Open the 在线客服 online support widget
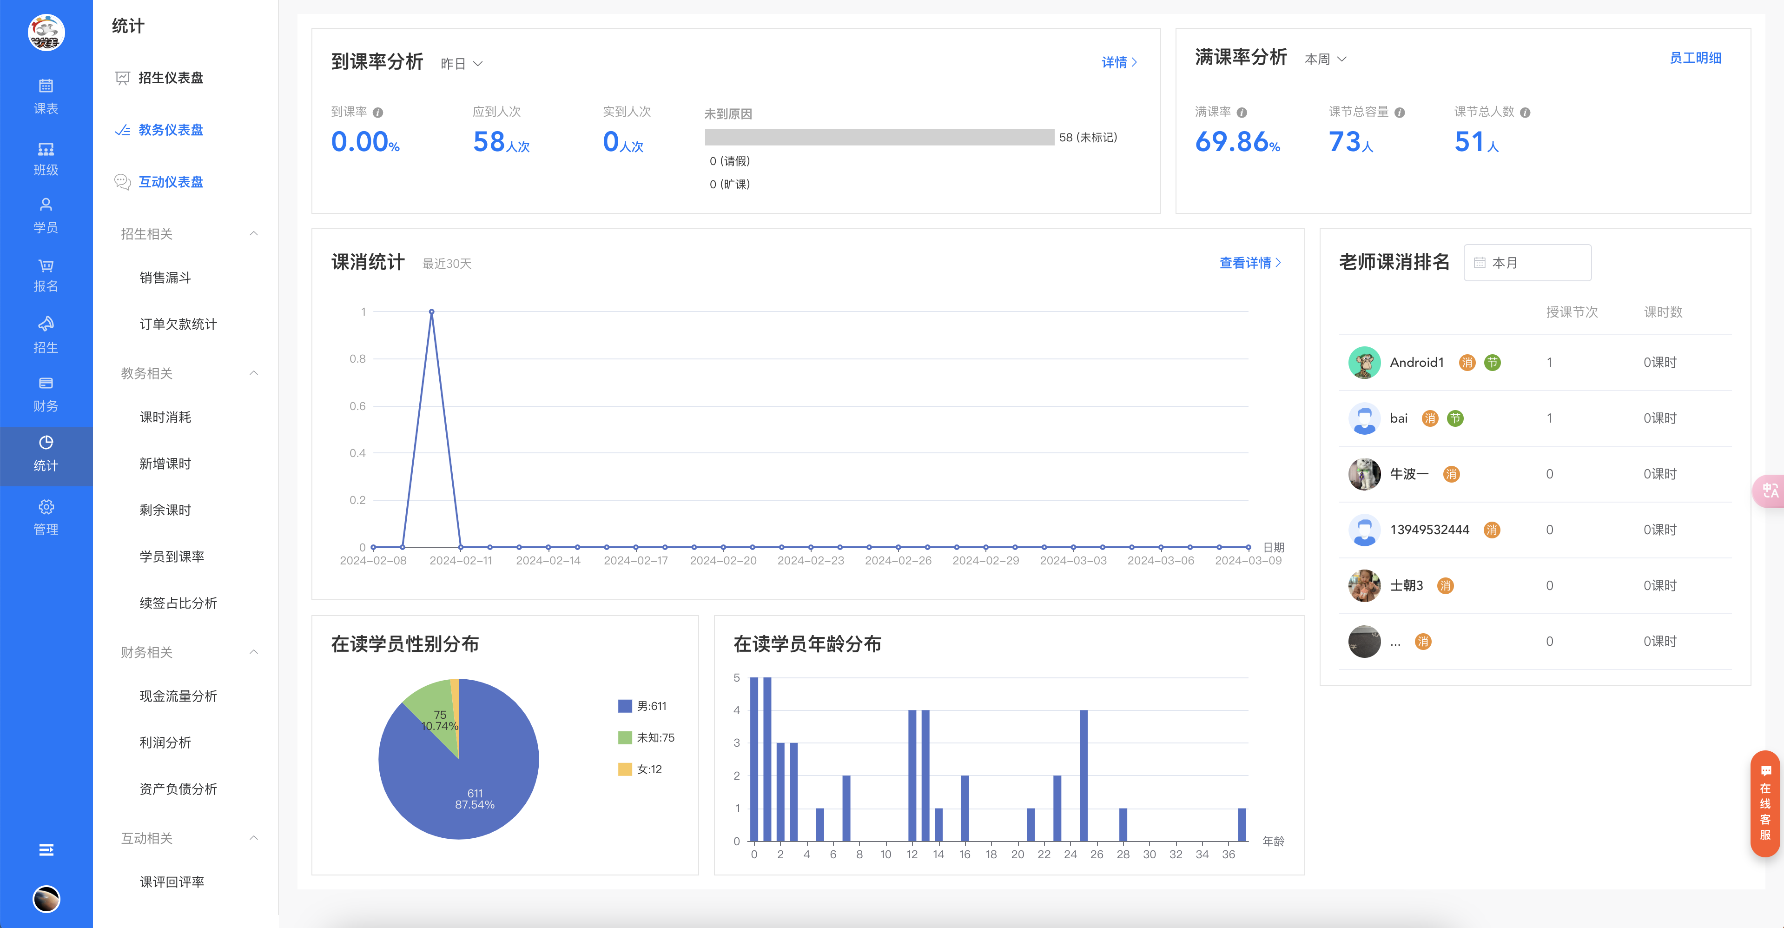Screen dimensions: 1784x928 pyautogui.click(x=1765, y=803)
